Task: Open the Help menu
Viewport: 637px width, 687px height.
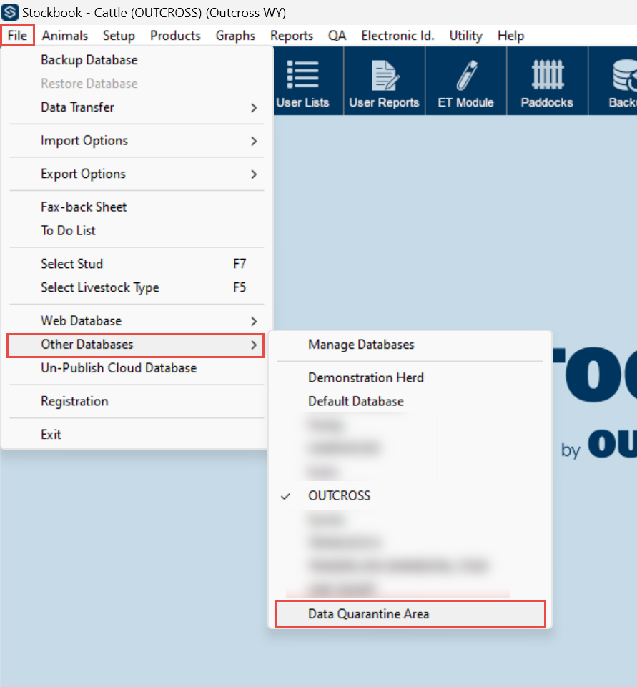Action: 511,35
